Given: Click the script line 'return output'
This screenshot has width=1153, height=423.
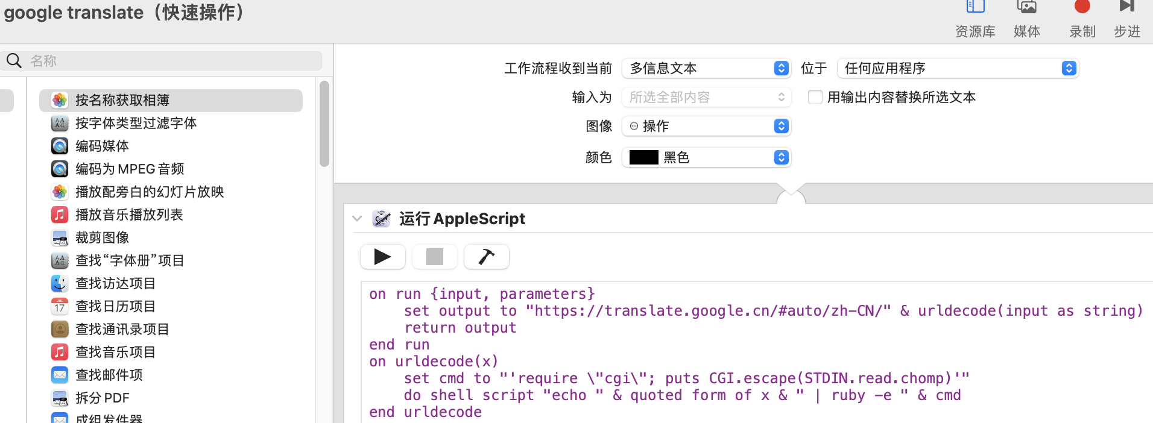Looking at the screenshot, I should point(460,328).
